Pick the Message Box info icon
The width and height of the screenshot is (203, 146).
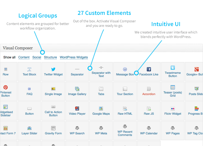coord(125,69)
